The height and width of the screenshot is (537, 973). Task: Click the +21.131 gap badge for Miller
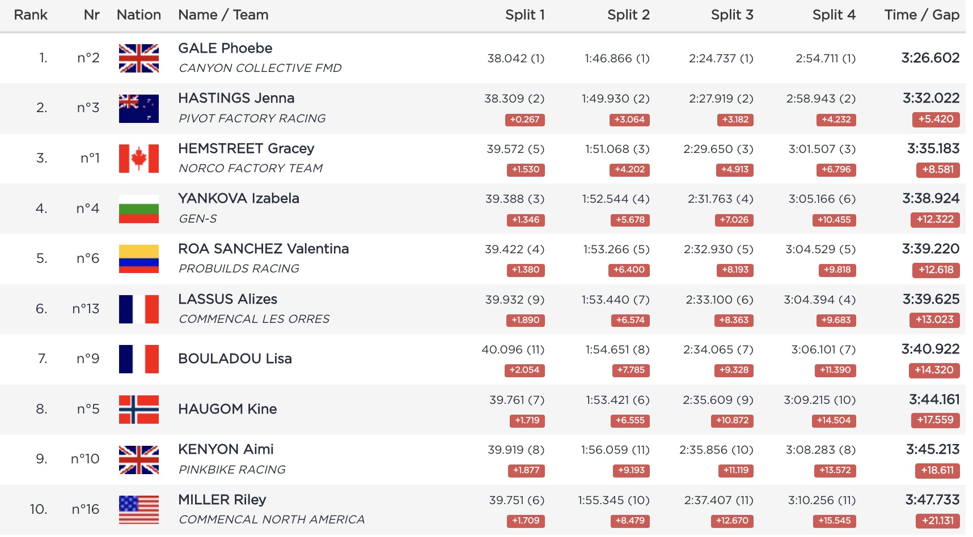(x=937, y=521)
